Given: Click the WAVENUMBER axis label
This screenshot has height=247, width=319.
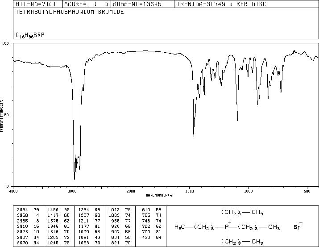Looking at the screenshot, I should 160,195.
